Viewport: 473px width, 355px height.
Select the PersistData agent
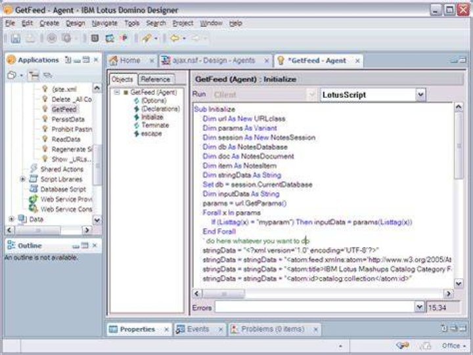click(68, 119)
